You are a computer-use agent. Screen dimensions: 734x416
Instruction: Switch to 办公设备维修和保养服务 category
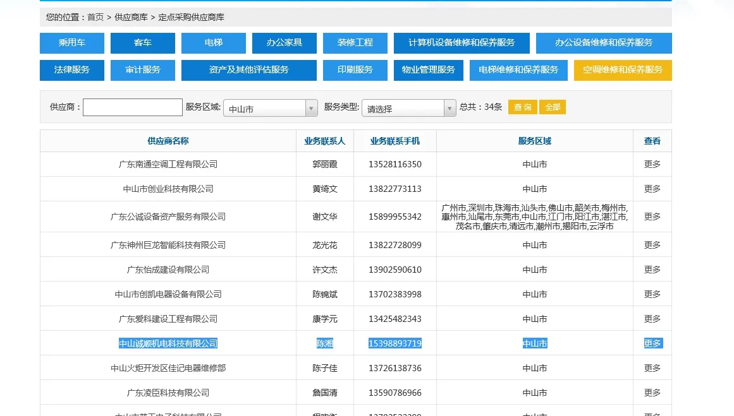pos(604,43)
